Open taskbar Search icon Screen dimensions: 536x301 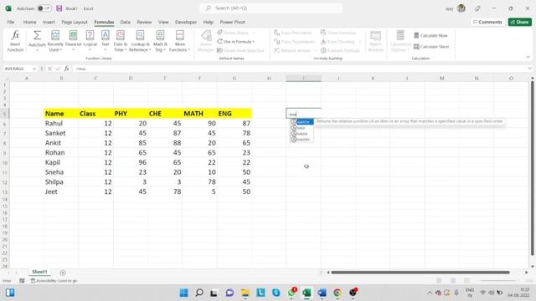[x=199, y=293]
